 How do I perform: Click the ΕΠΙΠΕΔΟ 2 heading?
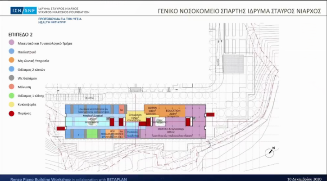pyautogui.click(x=19, y=34)
